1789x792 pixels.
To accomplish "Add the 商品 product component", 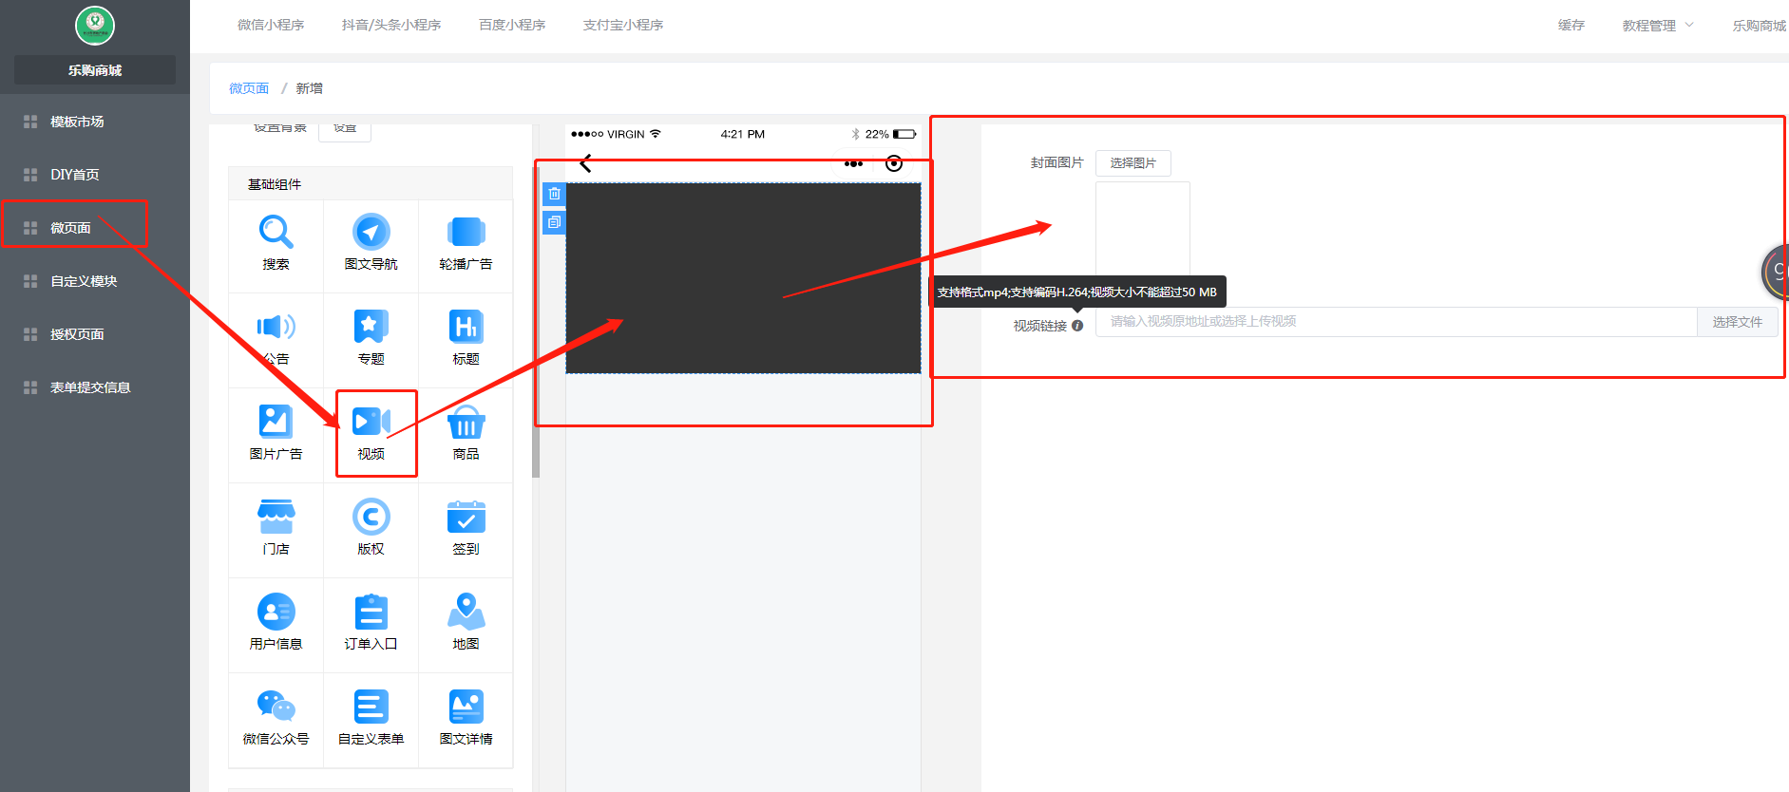I will 466,435.
